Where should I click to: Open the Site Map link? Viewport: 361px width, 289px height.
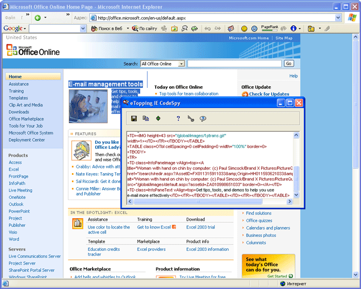[x=284, y=38]
